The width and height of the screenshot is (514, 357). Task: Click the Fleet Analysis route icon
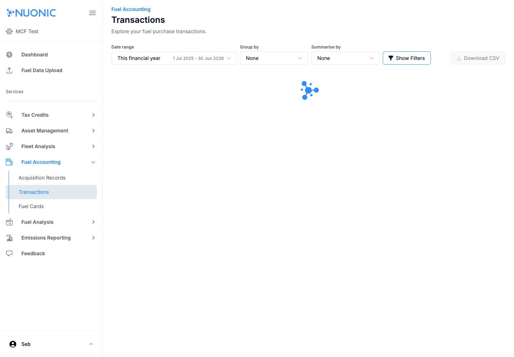(x=10, y=146)
